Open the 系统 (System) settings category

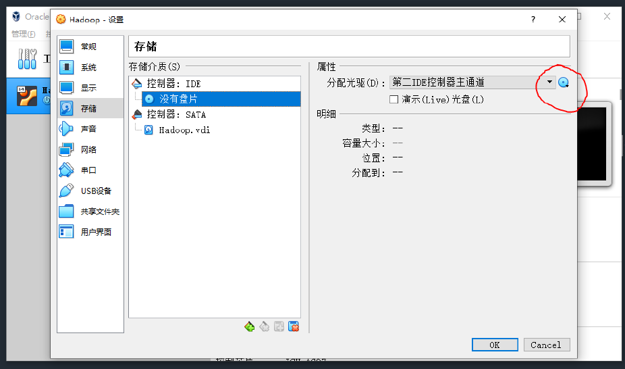(x=90, y=67)
